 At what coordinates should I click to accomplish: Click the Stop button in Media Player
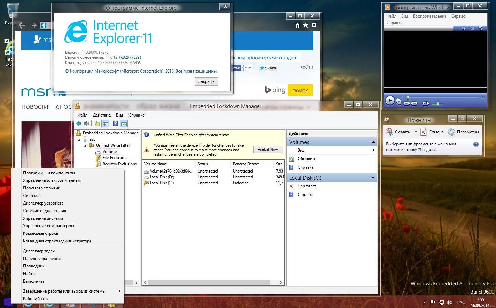tap(399, 102)
